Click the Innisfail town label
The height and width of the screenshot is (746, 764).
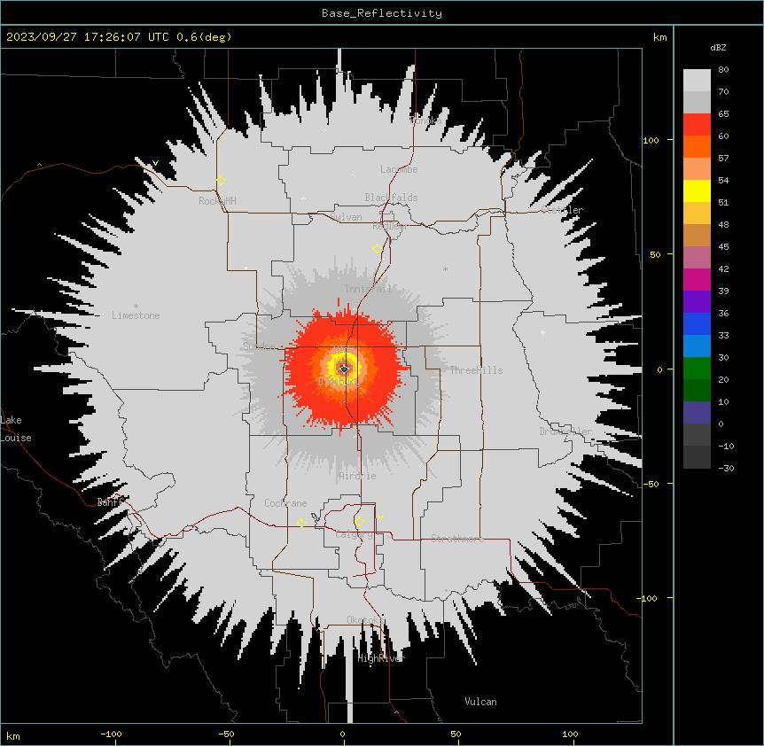[x=368, y=289]
